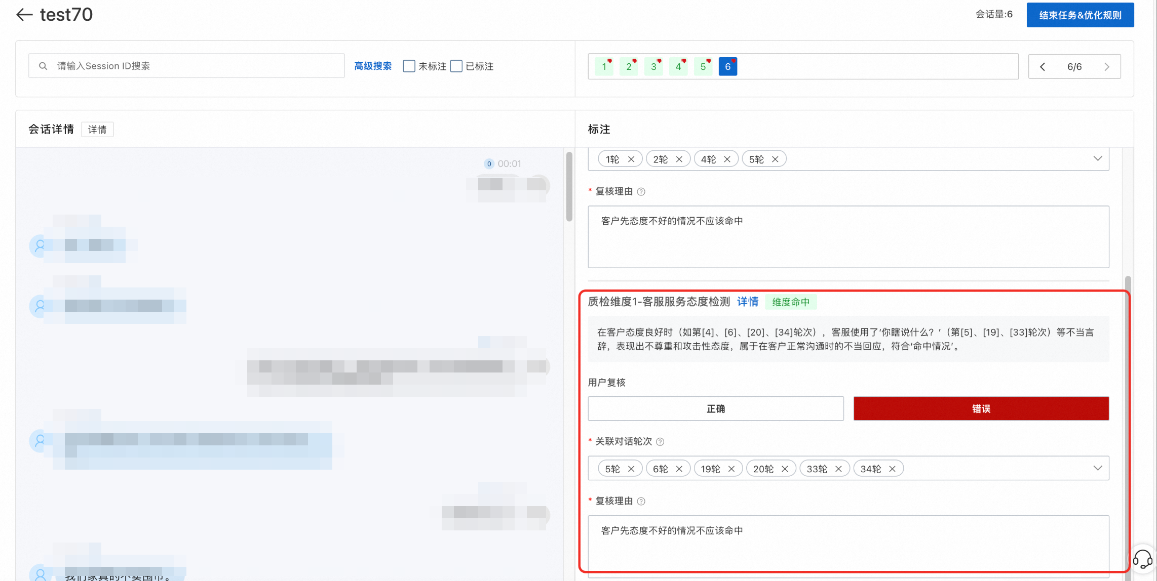Check the 未标注 filter checkbox
1157x581 pixels.
pyautogui.click(x=409, y=66)
